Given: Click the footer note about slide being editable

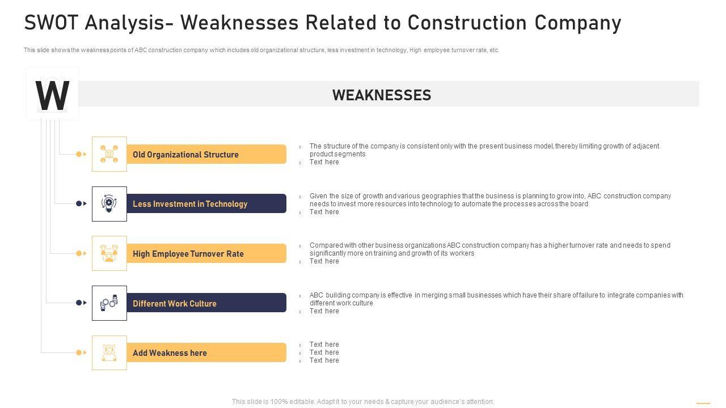Looking at the screenshot, I should tap(363, 402).
